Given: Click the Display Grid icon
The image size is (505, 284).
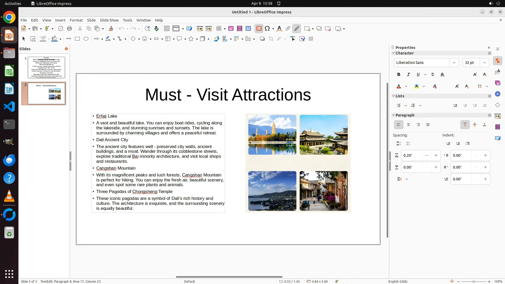Looking at the screenshot, I should (166, 29).
